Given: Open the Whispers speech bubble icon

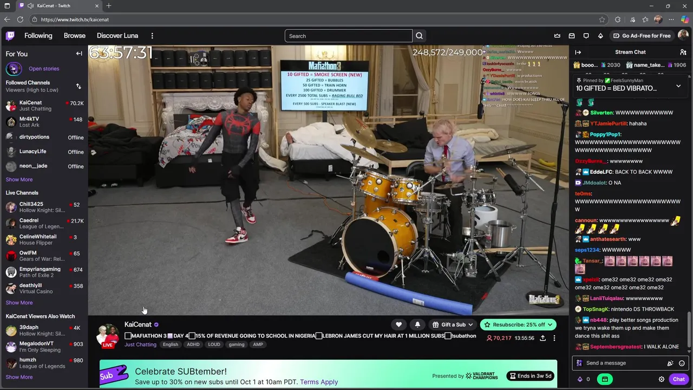Looking at the screenshot, I should click(x=586, y=36).
